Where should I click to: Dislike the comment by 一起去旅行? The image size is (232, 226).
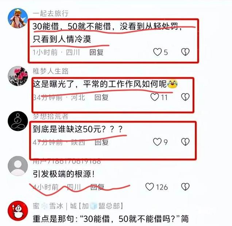coord(185,52)
